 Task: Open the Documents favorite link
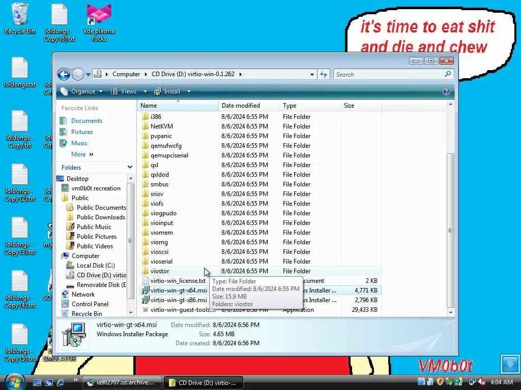[x=86, y=121]
